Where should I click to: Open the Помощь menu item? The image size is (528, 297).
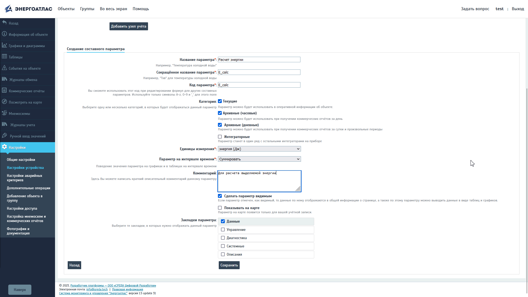click(141, 9)
